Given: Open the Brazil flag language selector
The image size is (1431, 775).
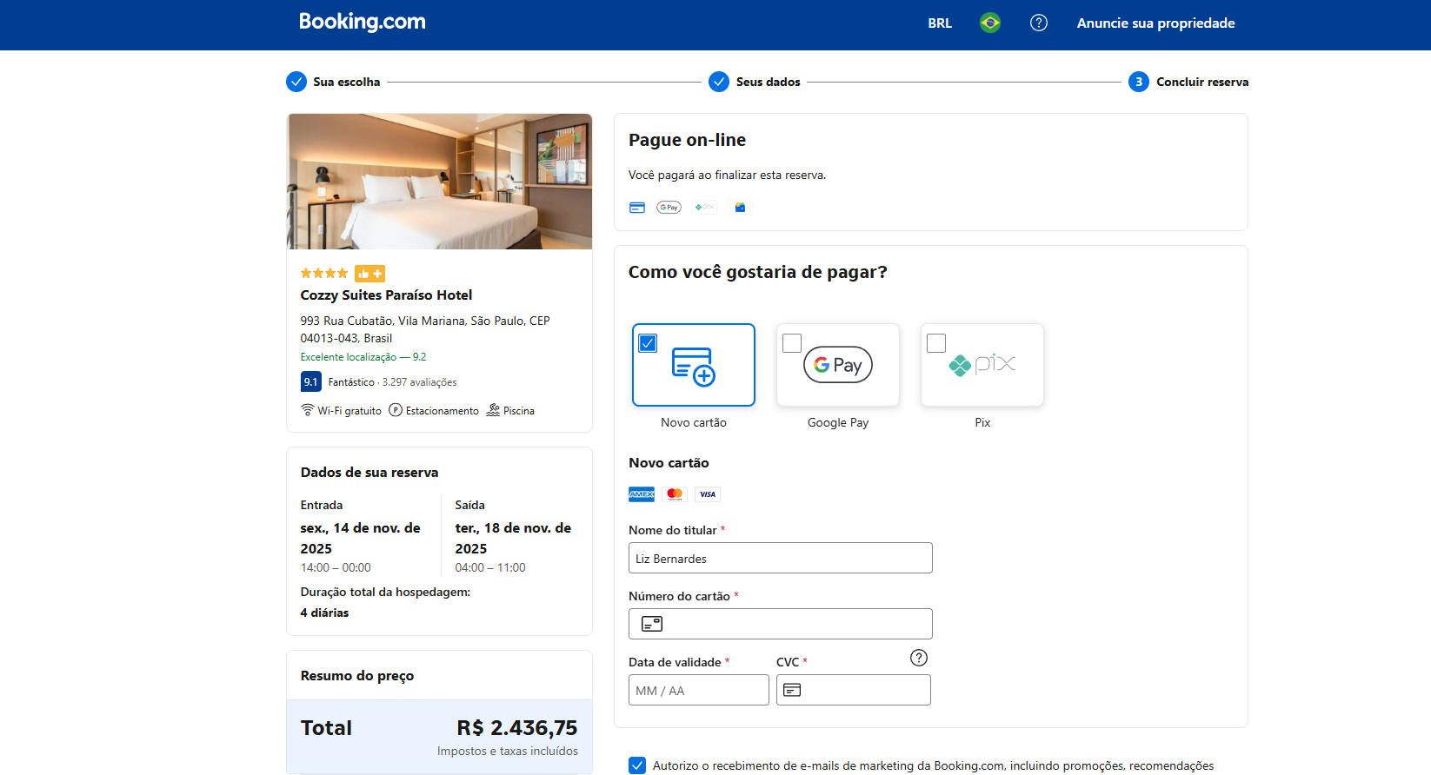Looking at the screenshot, I should (989, 23).
